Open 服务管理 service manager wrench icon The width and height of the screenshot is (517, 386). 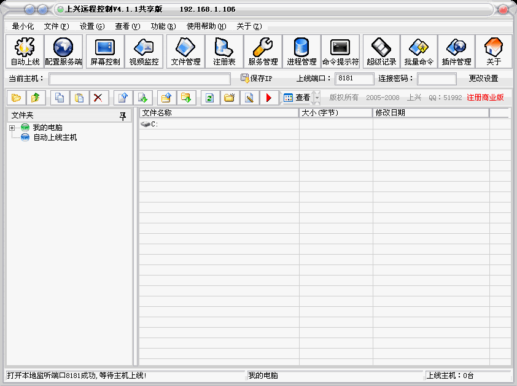[263, 52]
